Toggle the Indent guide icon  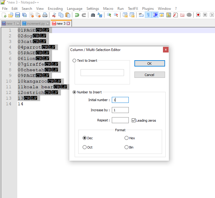(155, 15)
